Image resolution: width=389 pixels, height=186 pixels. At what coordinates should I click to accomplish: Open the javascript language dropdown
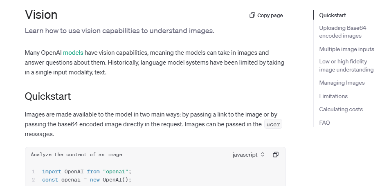[249, 155]
